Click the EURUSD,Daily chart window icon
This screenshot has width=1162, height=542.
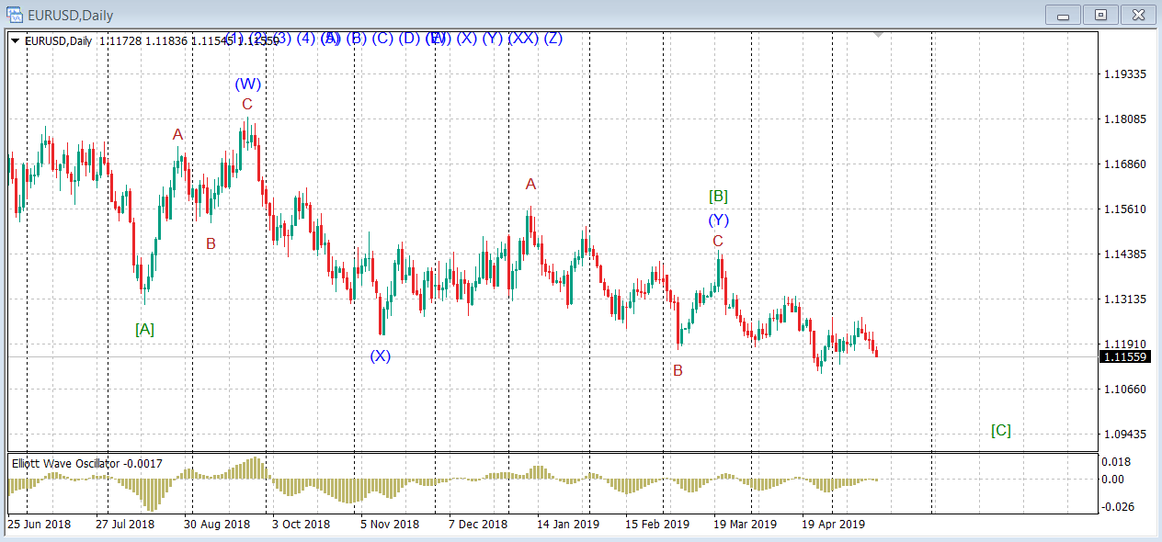(x=14, y=14)
